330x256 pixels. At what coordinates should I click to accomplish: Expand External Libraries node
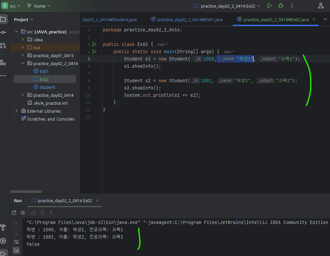[x=17, y=111]
